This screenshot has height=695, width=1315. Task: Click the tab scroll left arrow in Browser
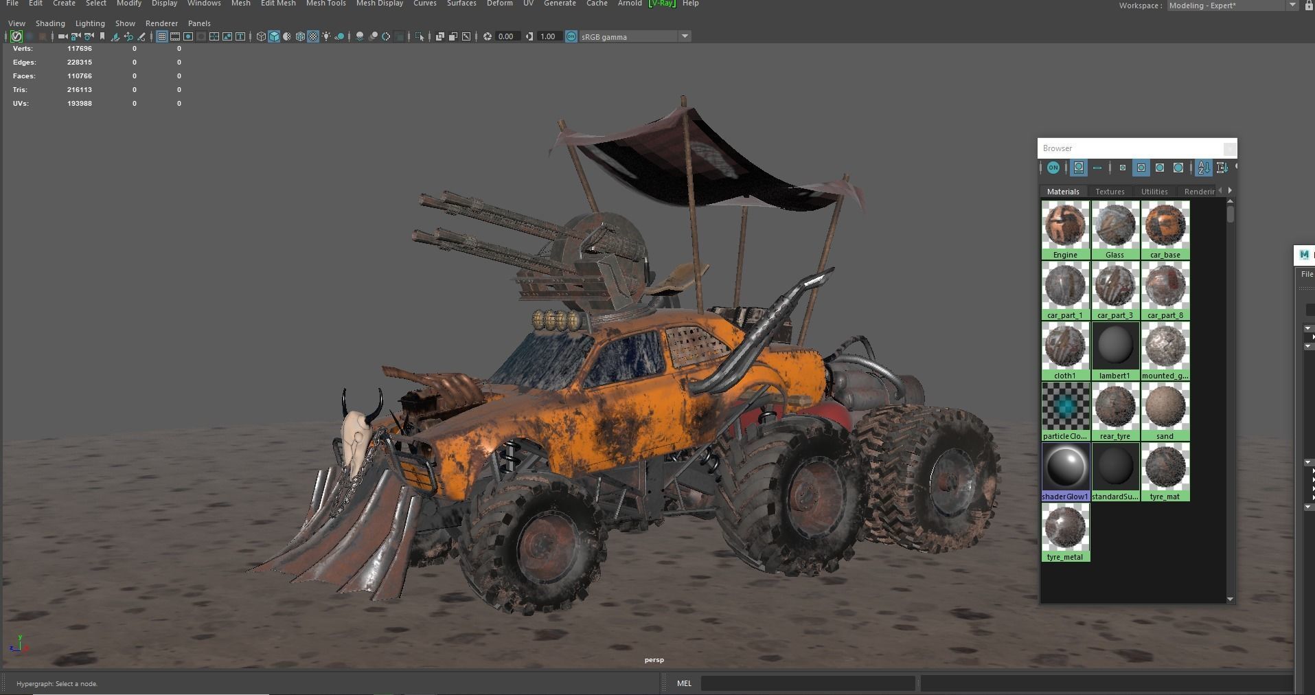pos(1220,191)
